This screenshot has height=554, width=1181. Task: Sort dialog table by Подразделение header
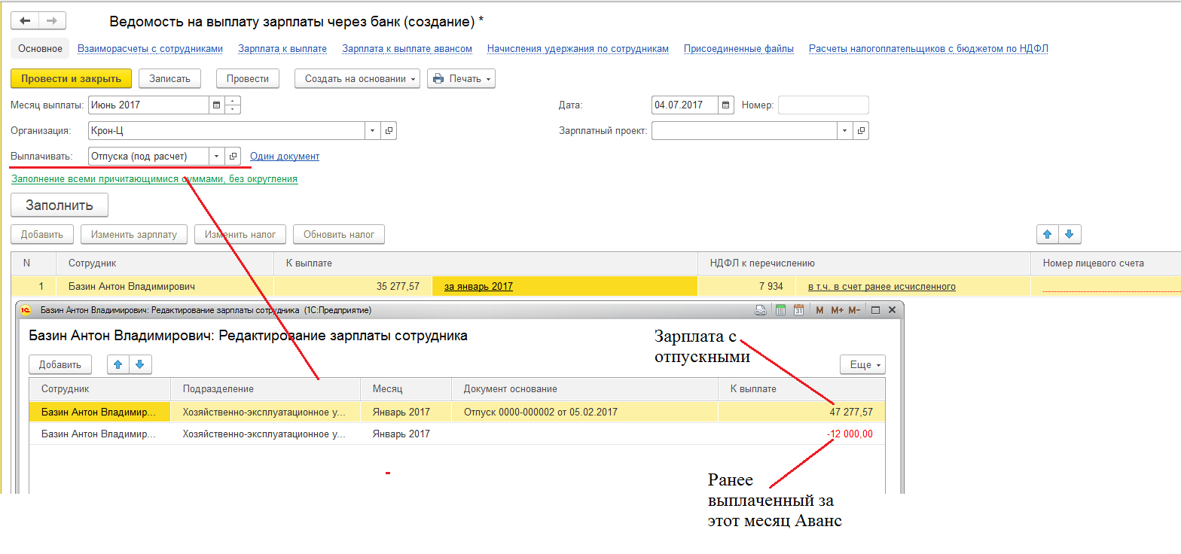(266, 389)
